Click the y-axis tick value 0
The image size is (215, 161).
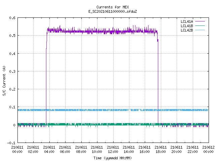point(14,125)
